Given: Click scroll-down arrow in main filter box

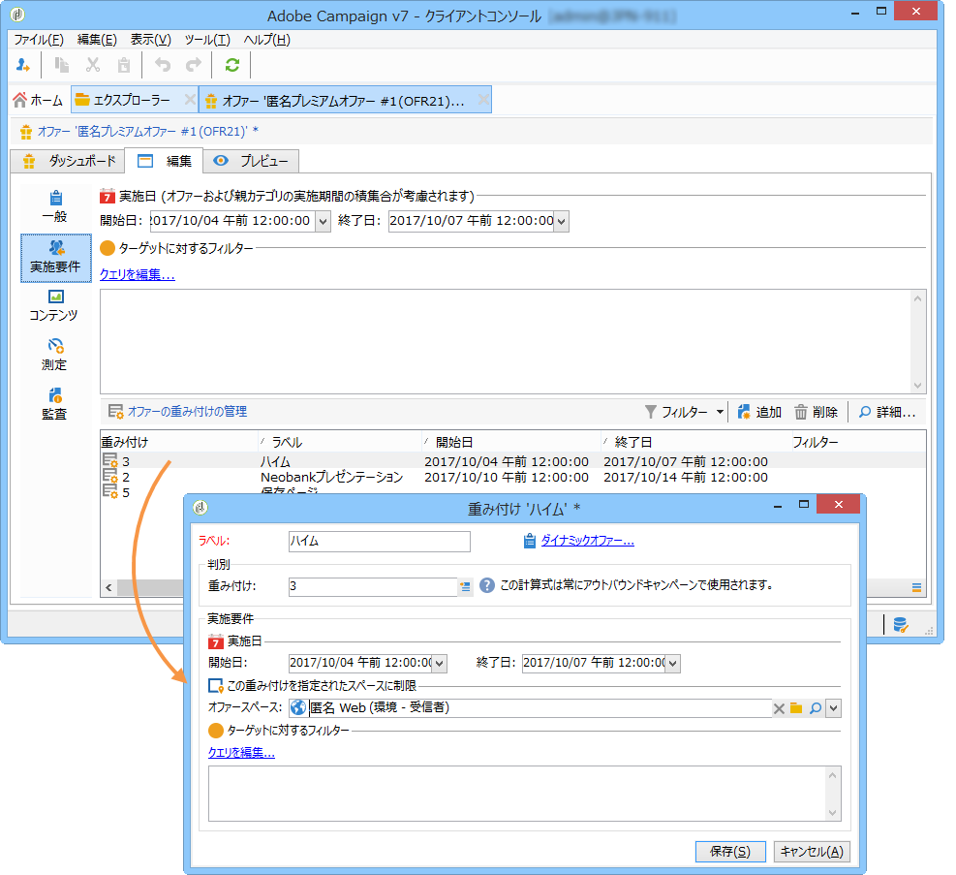Looking at the screenshot, I should tap(917, 386).
